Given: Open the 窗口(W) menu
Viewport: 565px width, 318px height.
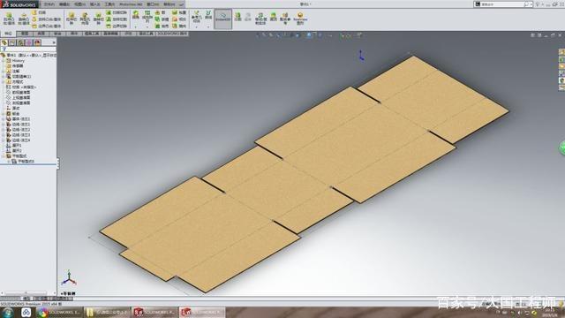Looking at the screenshot, I should 153,4.
